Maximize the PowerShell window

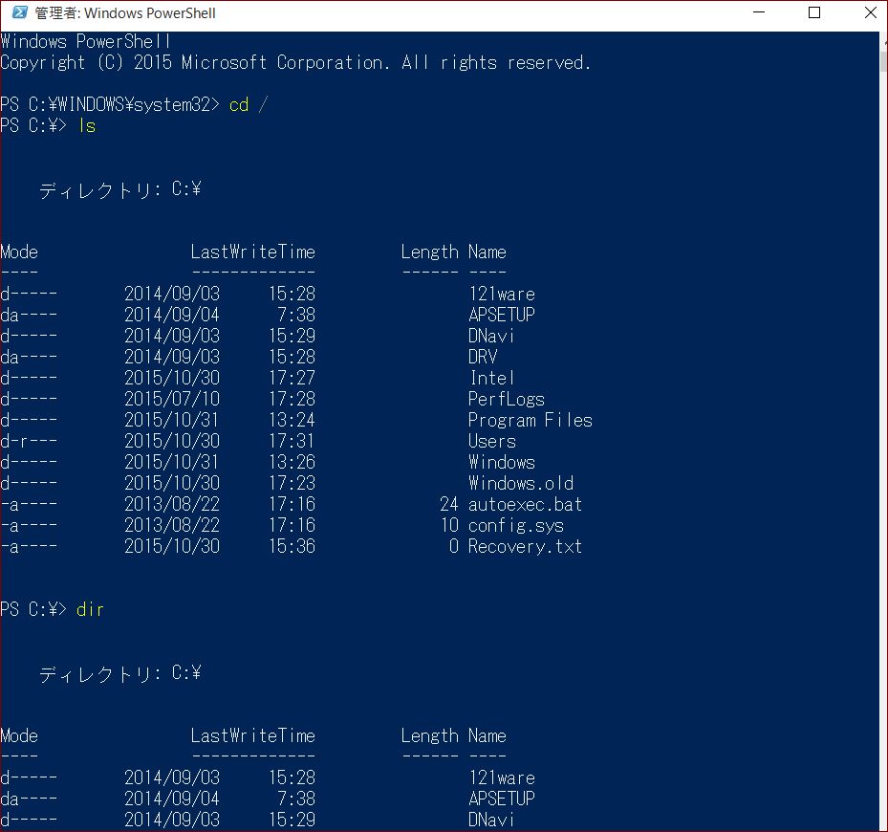[814, 11]
